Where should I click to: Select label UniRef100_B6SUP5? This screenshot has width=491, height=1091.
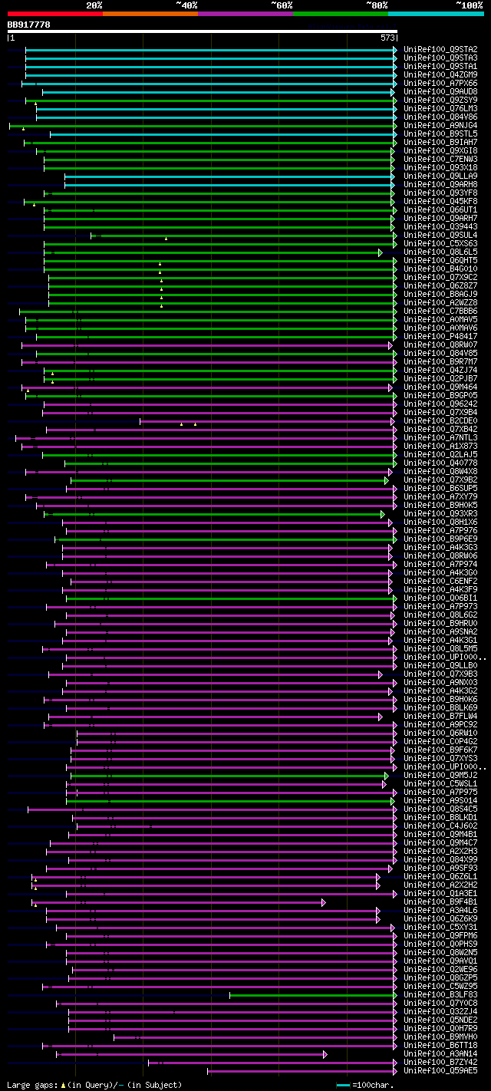tap(440, 489)
